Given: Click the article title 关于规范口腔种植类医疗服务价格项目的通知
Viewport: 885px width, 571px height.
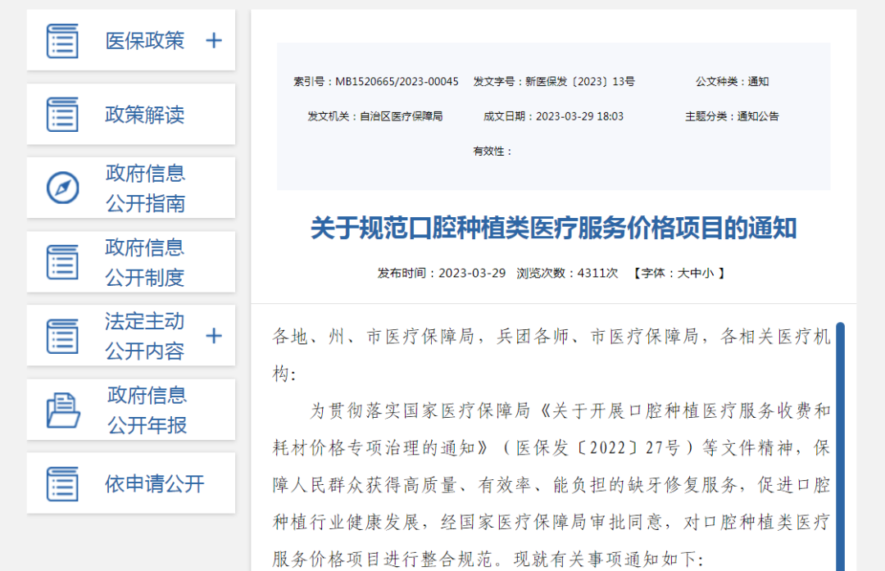Looking at the screenshot, I should (553, 229).
